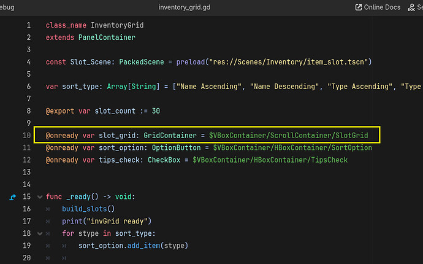Click the preload call on line 4
The image size is (423, 264).
[x=191, y=62]
